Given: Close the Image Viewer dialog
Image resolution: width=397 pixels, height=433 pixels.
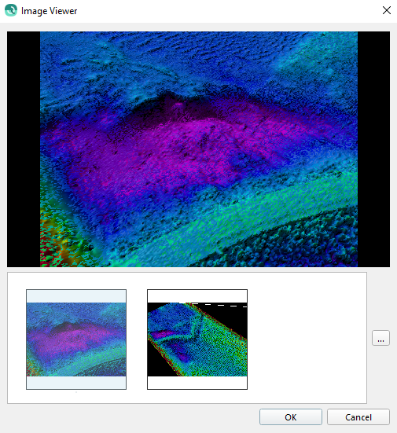Looking at the screenshot, I should tap(387, 10).
